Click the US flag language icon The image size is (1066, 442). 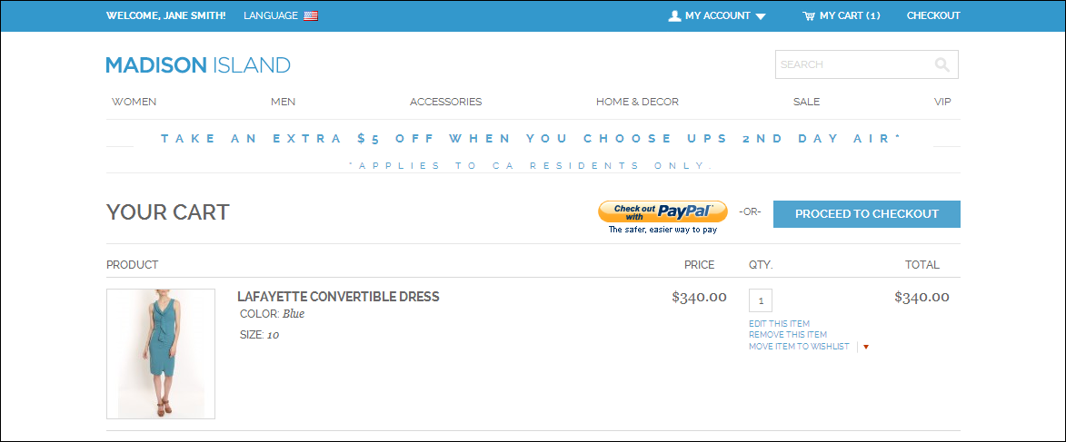point(311,15)
